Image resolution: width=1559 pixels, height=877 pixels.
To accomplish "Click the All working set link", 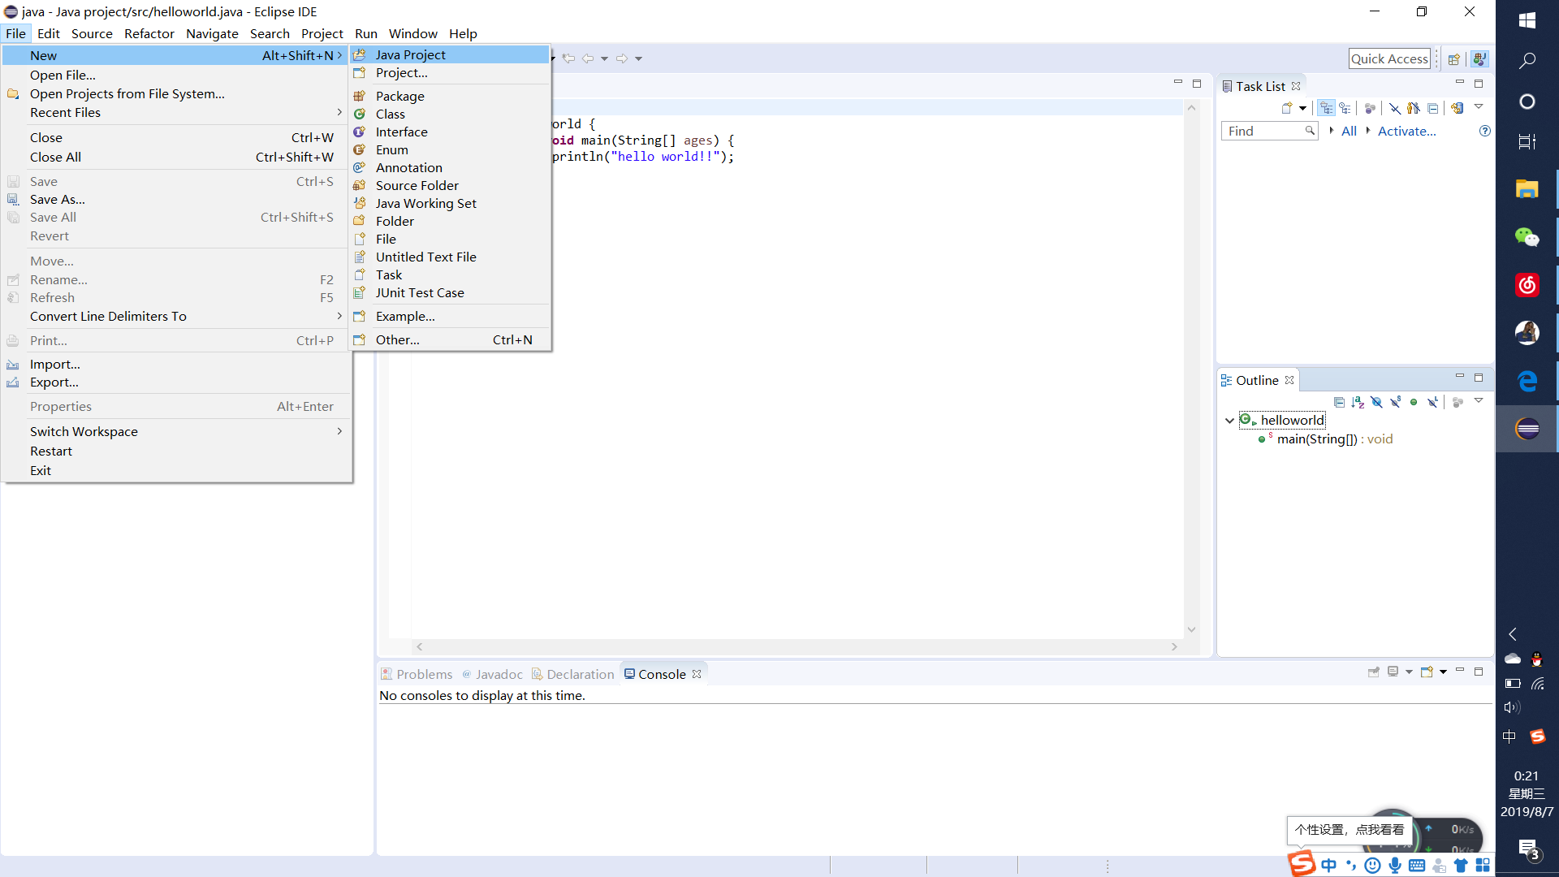I will 1349,131.
